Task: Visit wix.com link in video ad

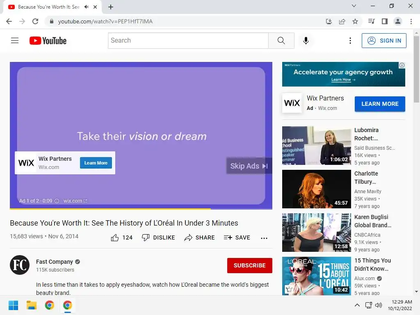Action: click(x=75, y=201)
